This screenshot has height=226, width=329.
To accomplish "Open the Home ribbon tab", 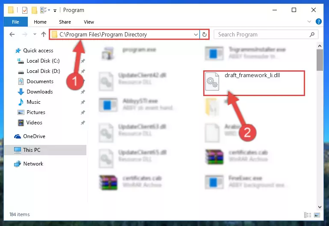I will 40,22.
